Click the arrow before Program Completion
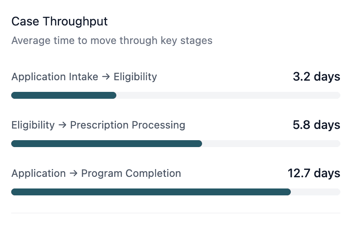 (x=74, y=174)
